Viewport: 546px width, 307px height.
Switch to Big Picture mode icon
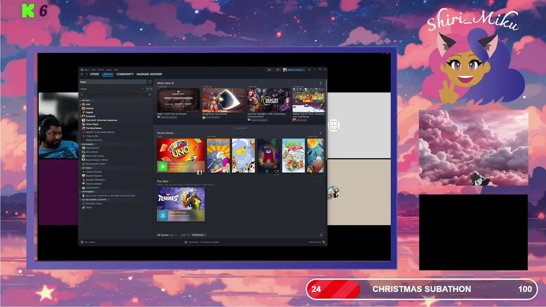tap(309, 70)
